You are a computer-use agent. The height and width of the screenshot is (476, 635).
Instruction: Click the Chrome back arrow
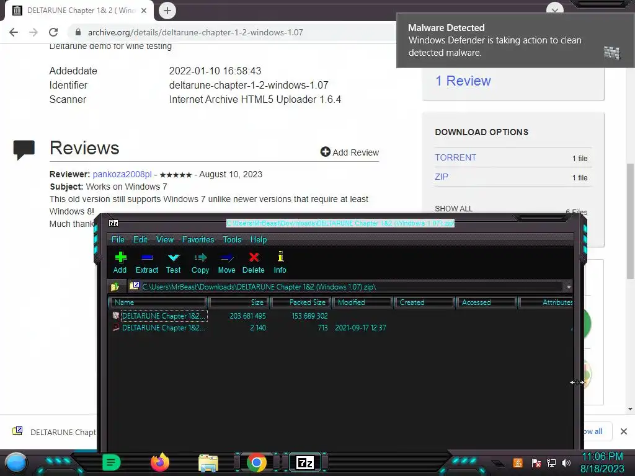pos(14,32)
